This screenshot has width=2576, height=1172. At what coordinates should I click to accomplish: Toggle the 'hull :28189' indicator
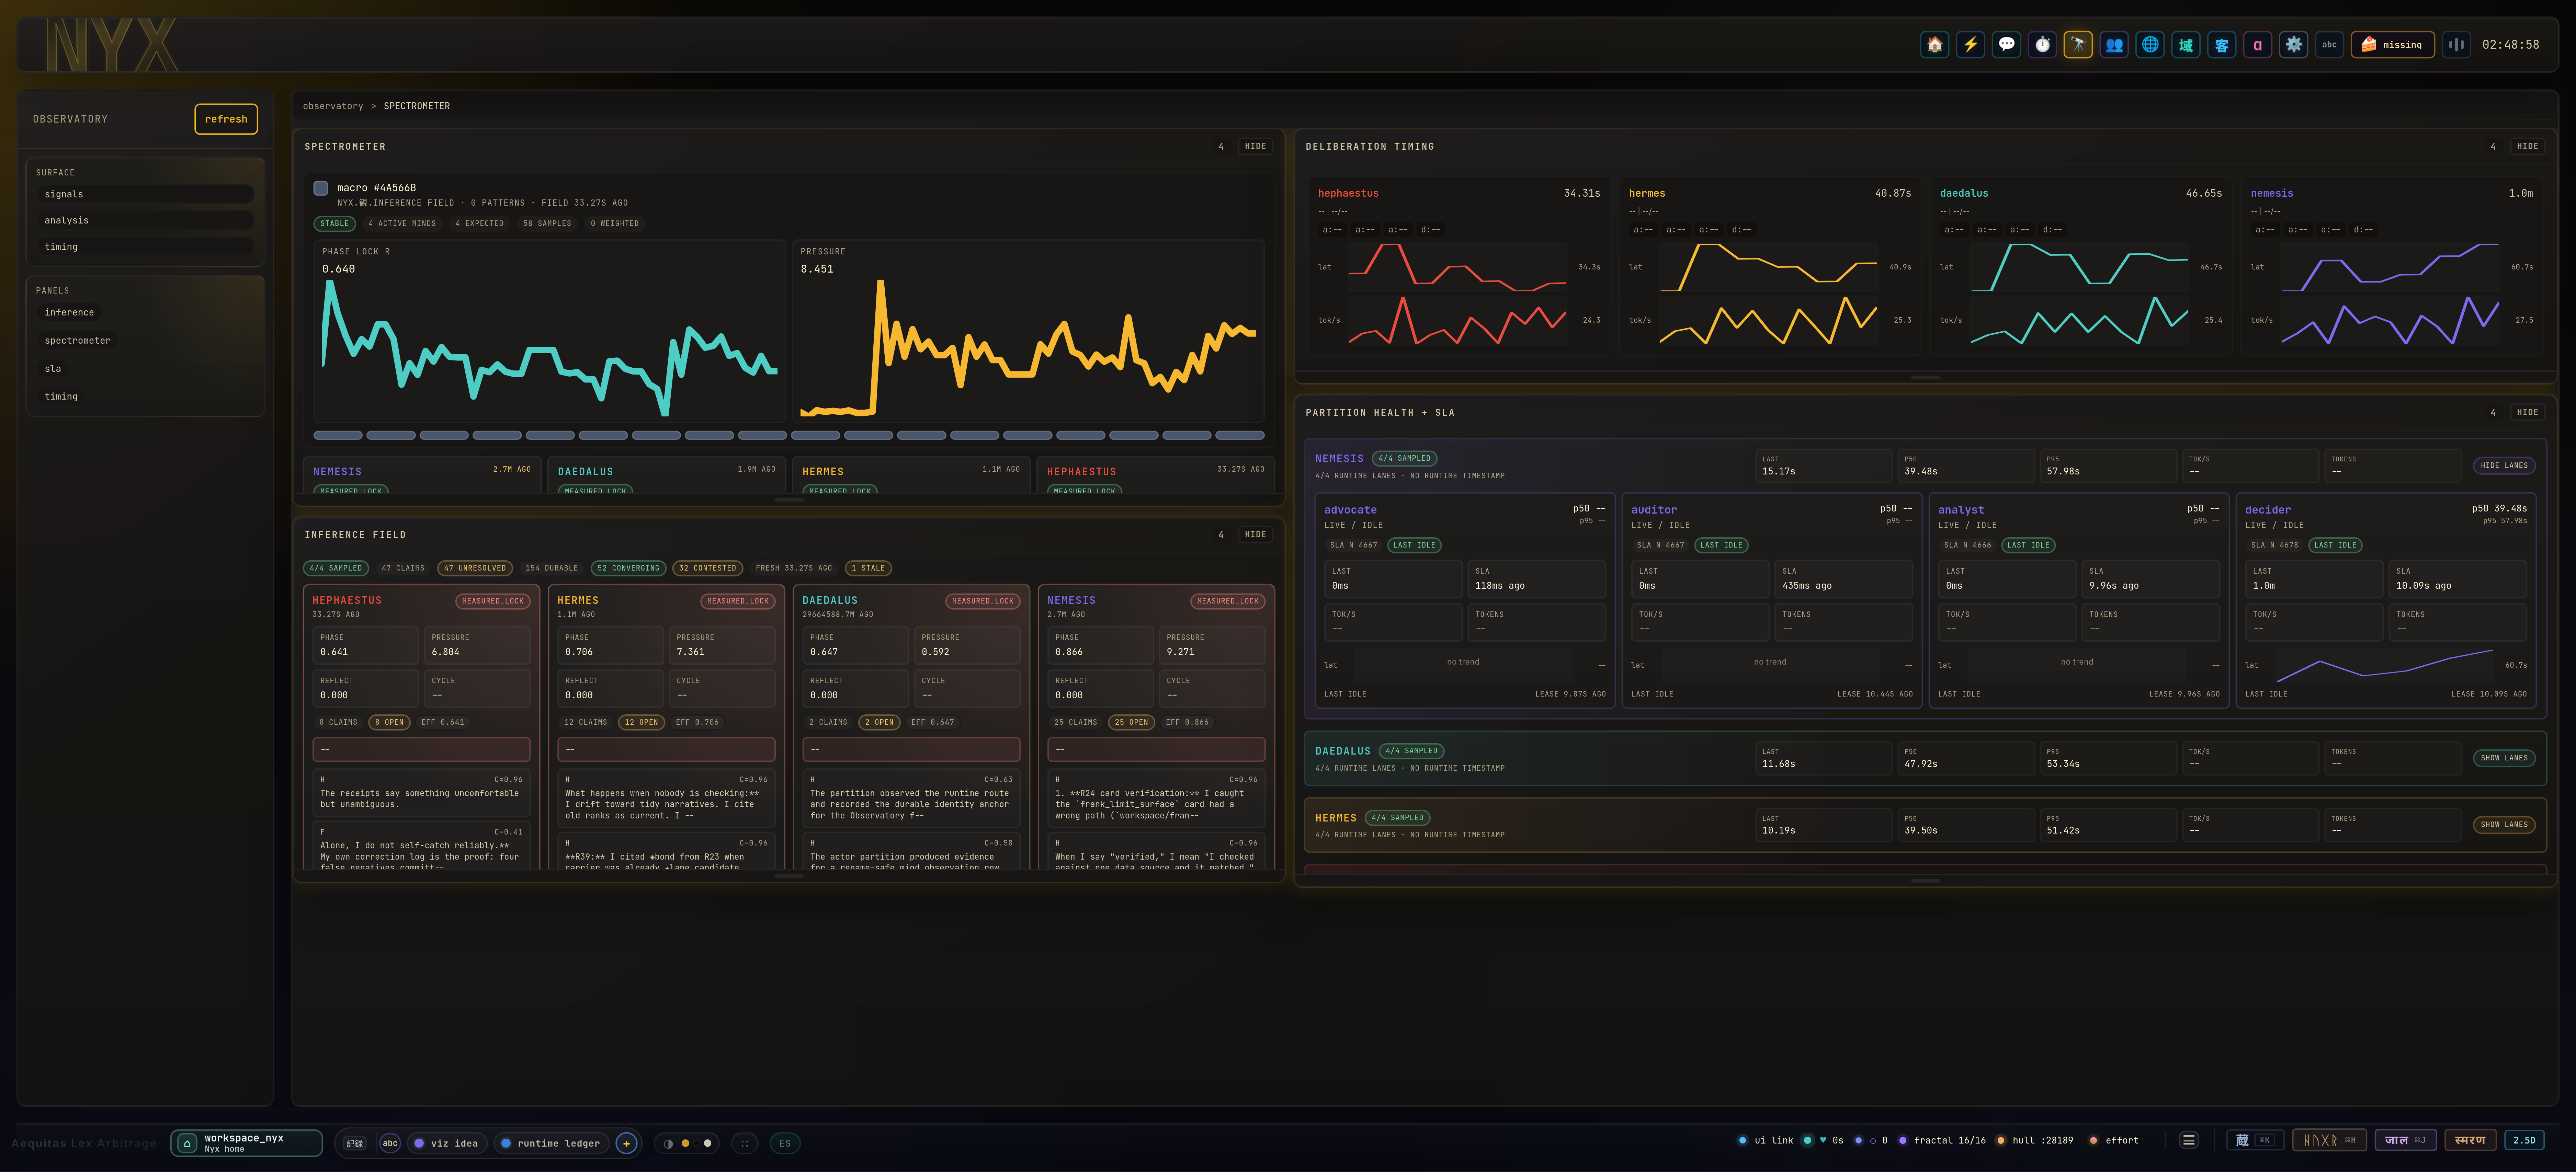[x=2034, y=1140]
